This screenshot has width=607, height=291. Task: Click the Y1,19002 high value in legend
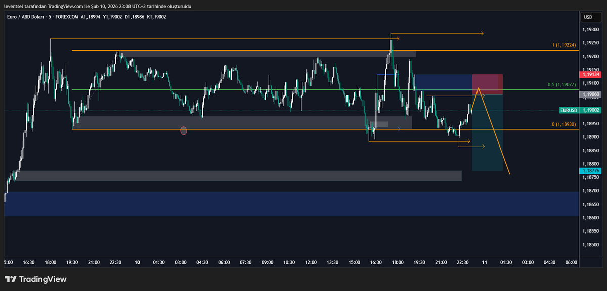[112, 17]
